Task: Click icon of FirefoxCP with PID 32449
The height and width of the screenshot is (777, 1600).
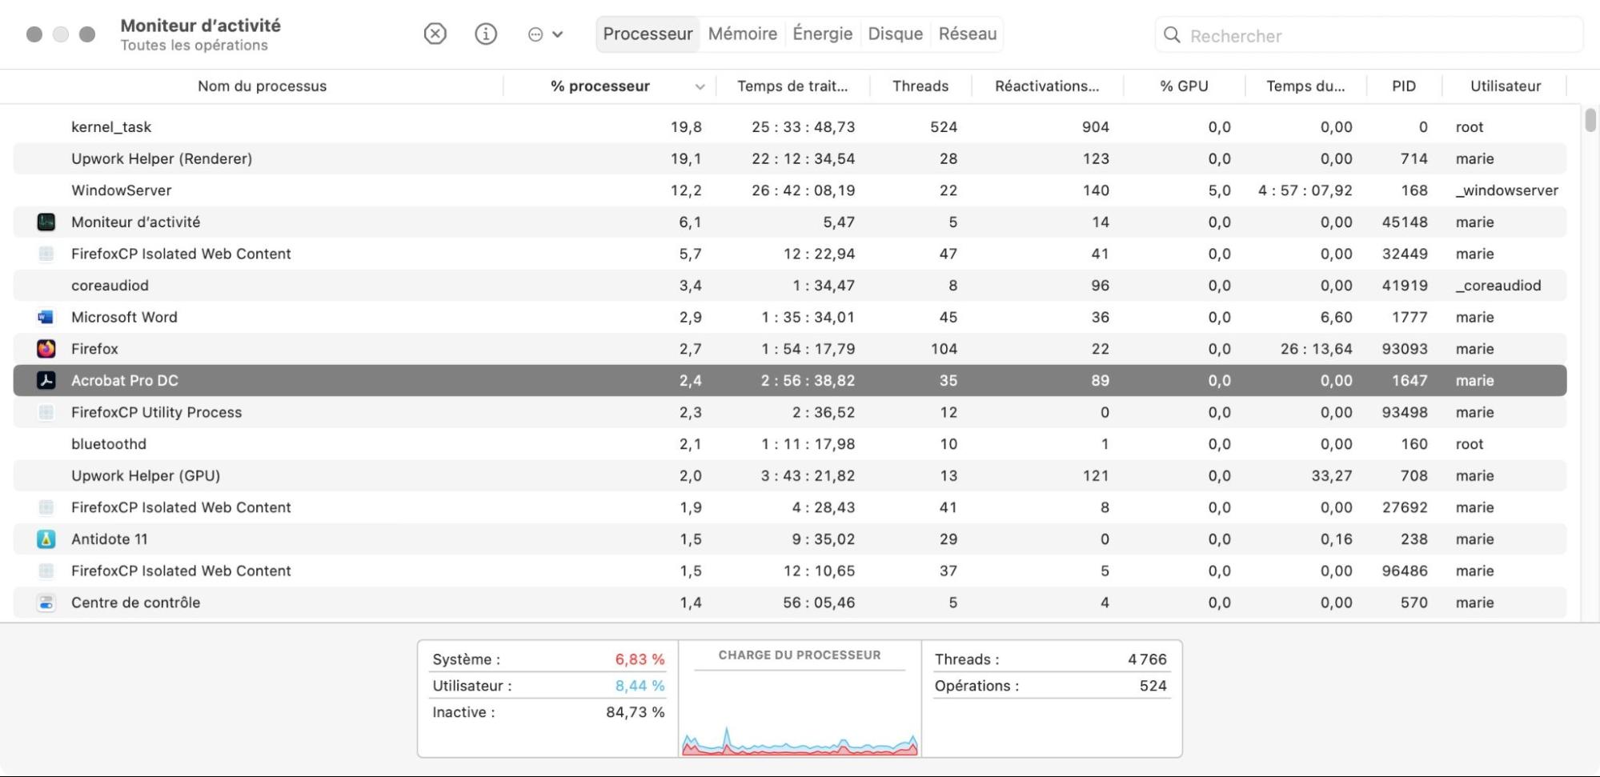Action: [46, 254]
